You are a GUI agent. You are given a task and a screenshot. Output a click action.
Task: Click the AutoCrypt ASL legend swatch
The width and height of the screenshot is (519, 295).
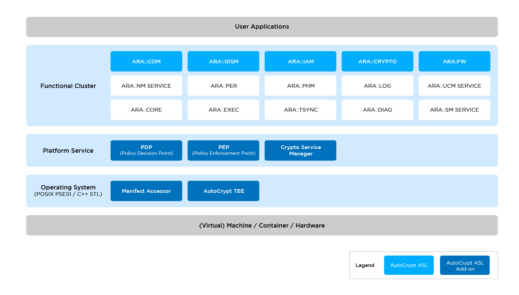pyautogui.click(x=409, y=265)
